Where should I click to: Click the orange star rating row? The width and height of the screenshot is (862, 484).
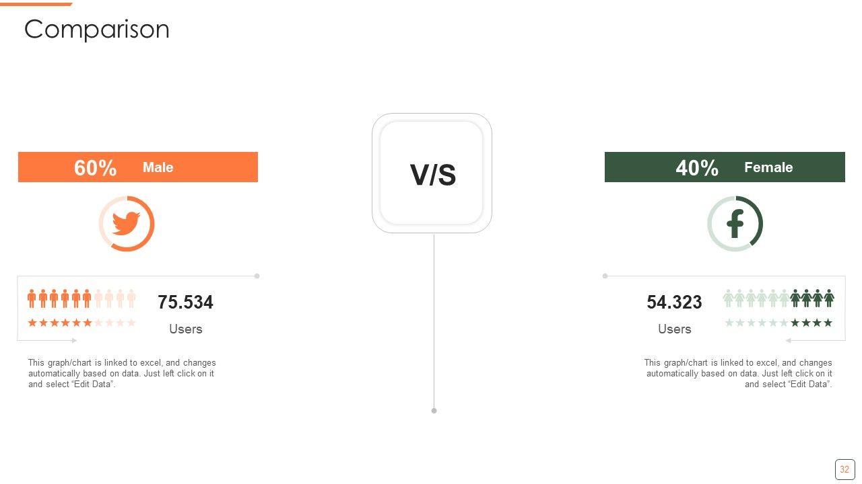81,323
